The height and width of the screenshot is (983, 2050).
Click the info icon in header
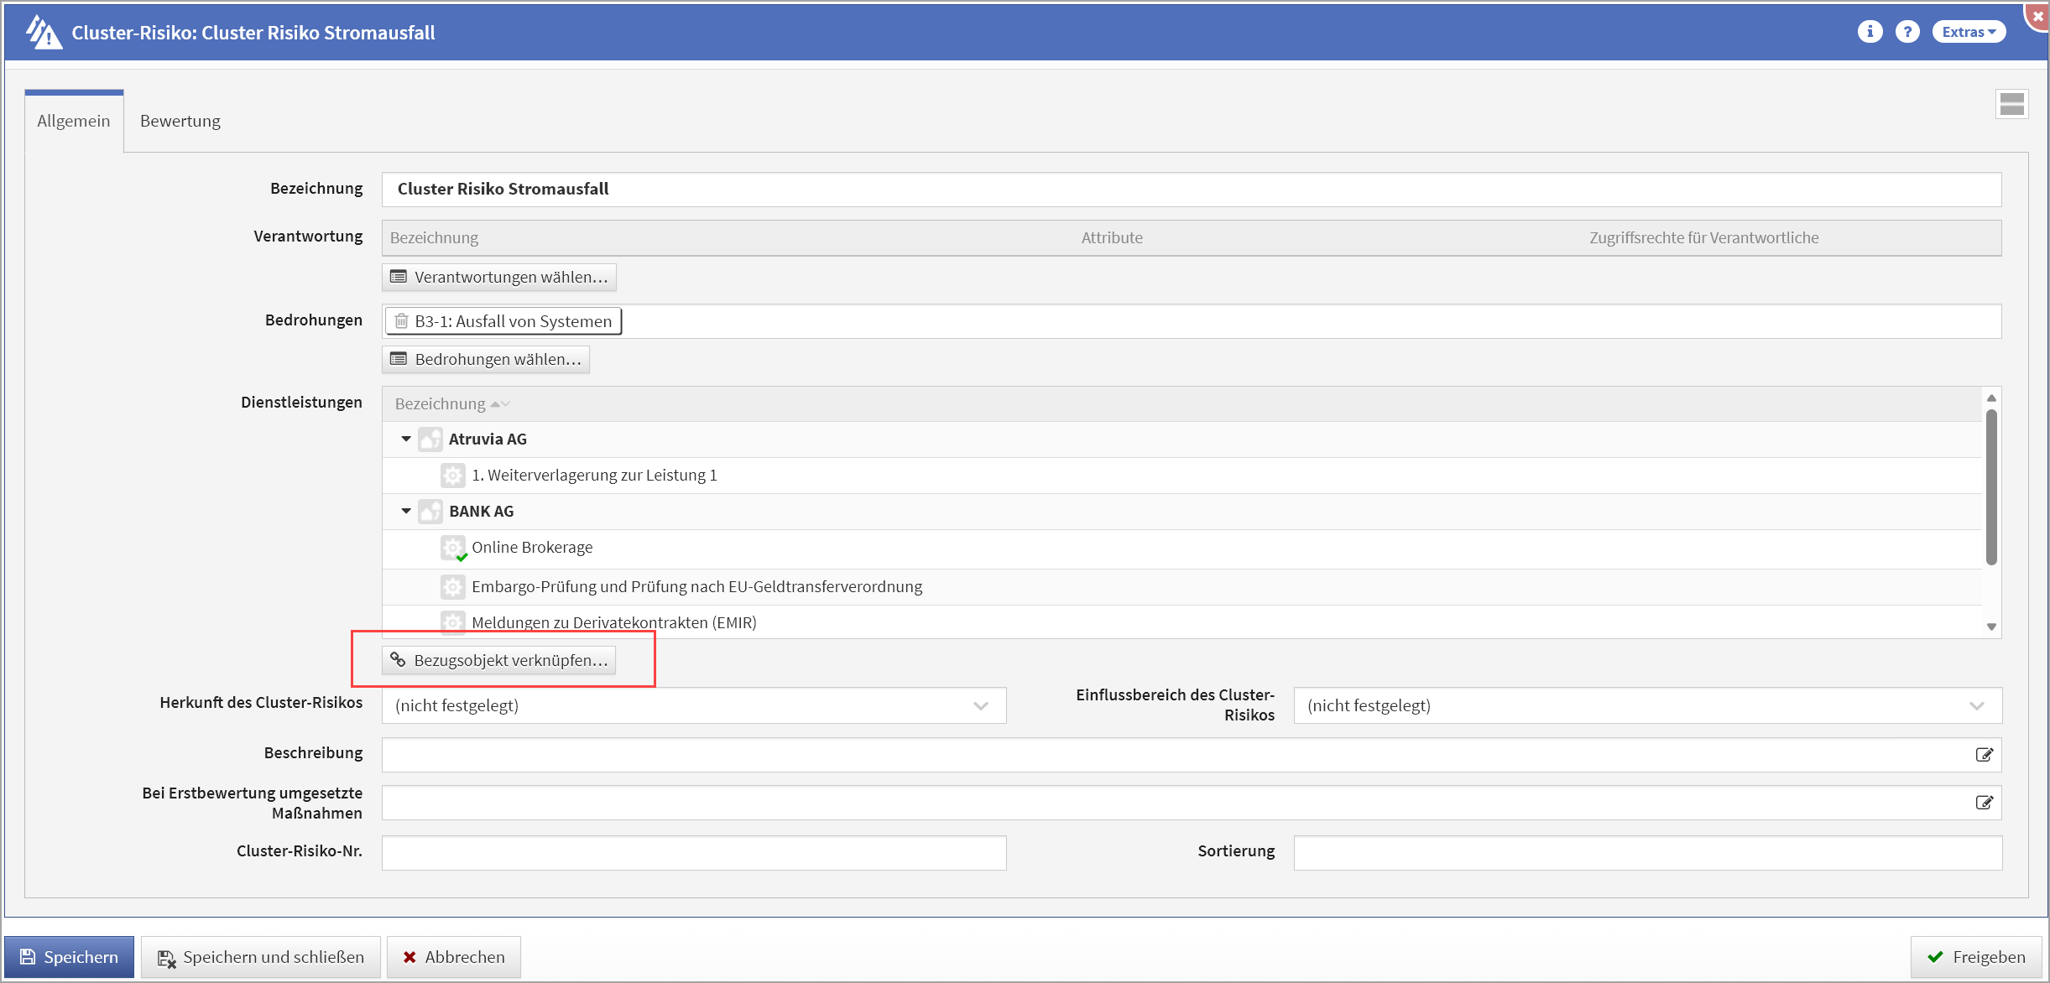point(1870,32)
